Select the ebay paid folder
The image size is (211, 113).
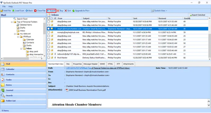click(33, 51)
